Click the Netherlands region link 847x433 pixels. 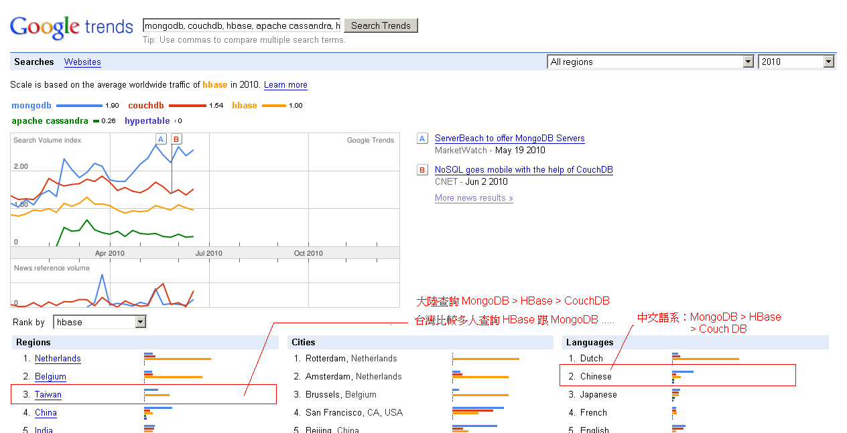pos(58,359)
